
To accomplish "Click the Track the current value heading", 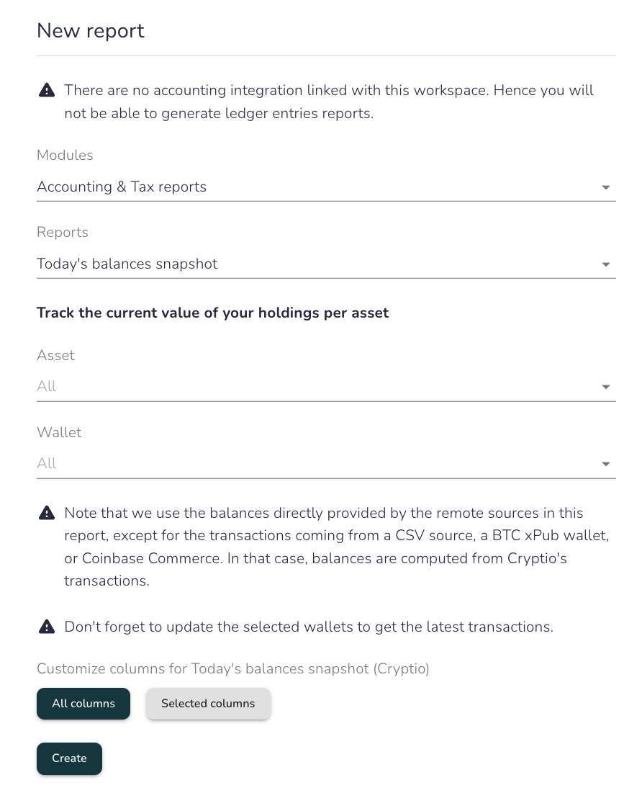I will pos(212,313).
